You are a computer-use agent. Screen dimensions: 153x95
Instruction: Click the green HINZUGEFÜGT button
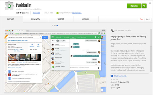(134, 6)
